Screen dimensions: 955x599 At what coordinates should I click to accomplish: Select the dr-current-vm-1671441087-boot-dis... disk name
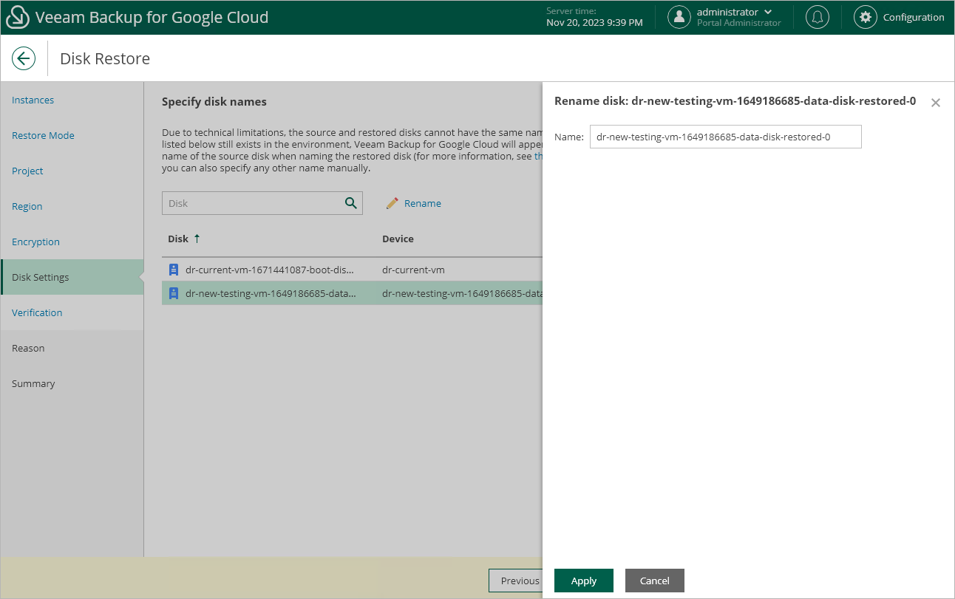coord(270,270)
